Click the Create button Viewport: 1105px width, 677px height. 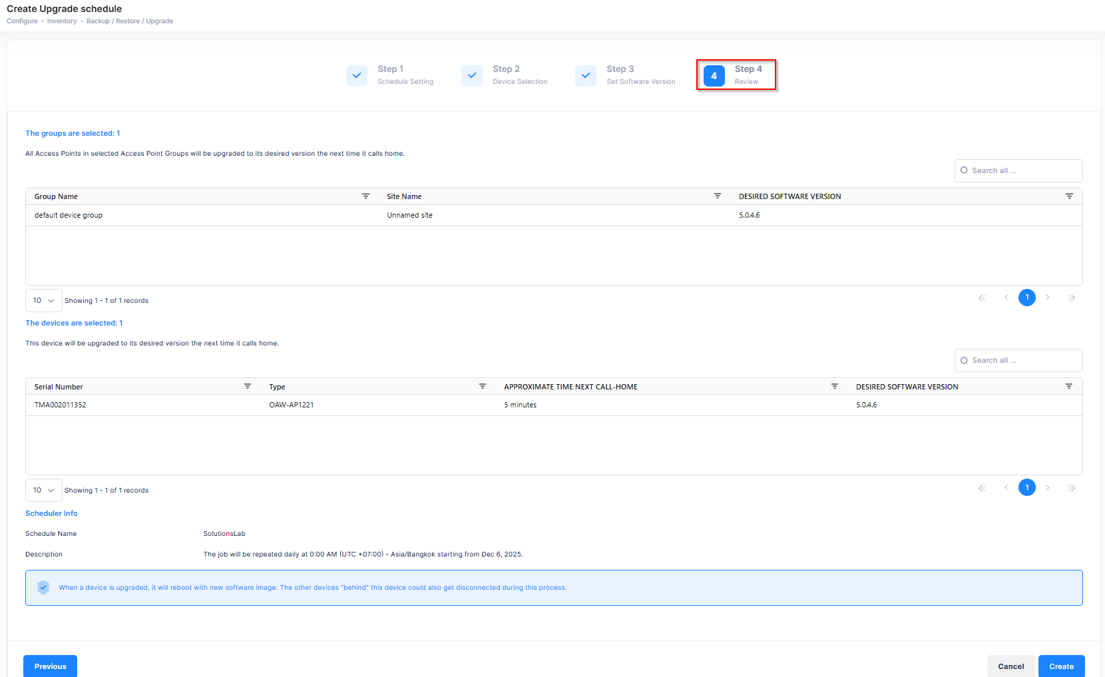point(1061,666)
